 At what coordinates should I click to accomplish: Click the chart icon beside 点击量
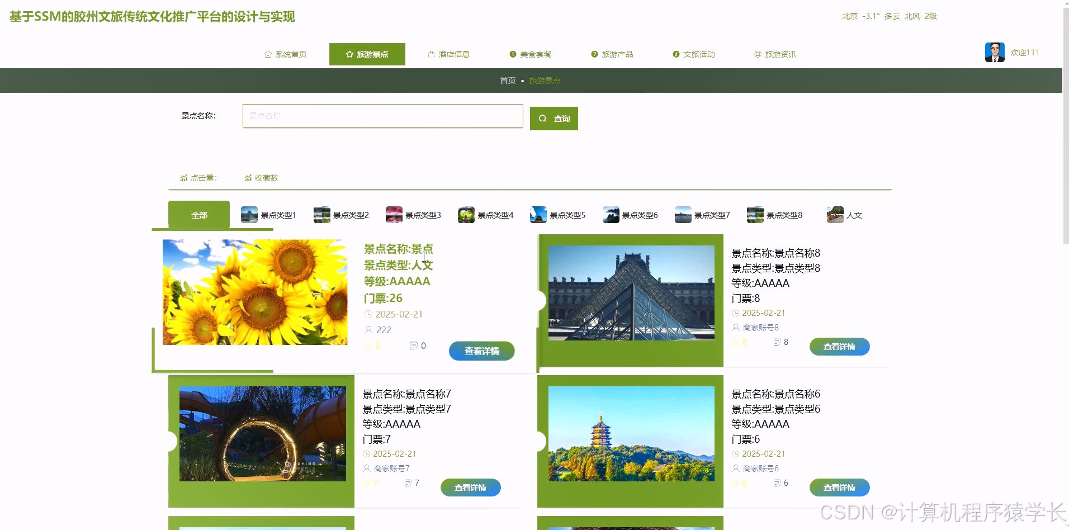(184, 177)
